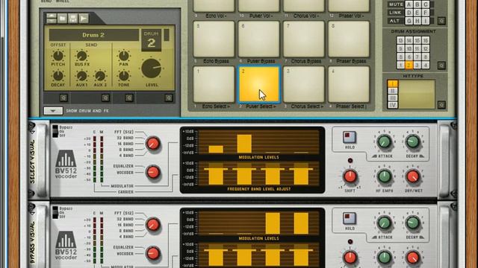Screen dimensions: 478x268
Task: Click the browse sample icon beside save
Action: [84, 19]
